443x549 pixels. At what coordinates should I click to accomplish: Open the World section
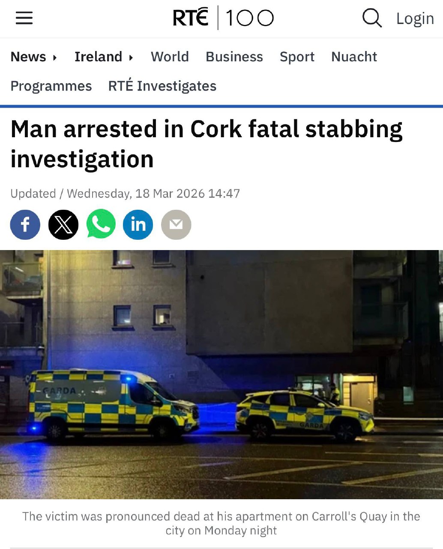pos(170,57)
